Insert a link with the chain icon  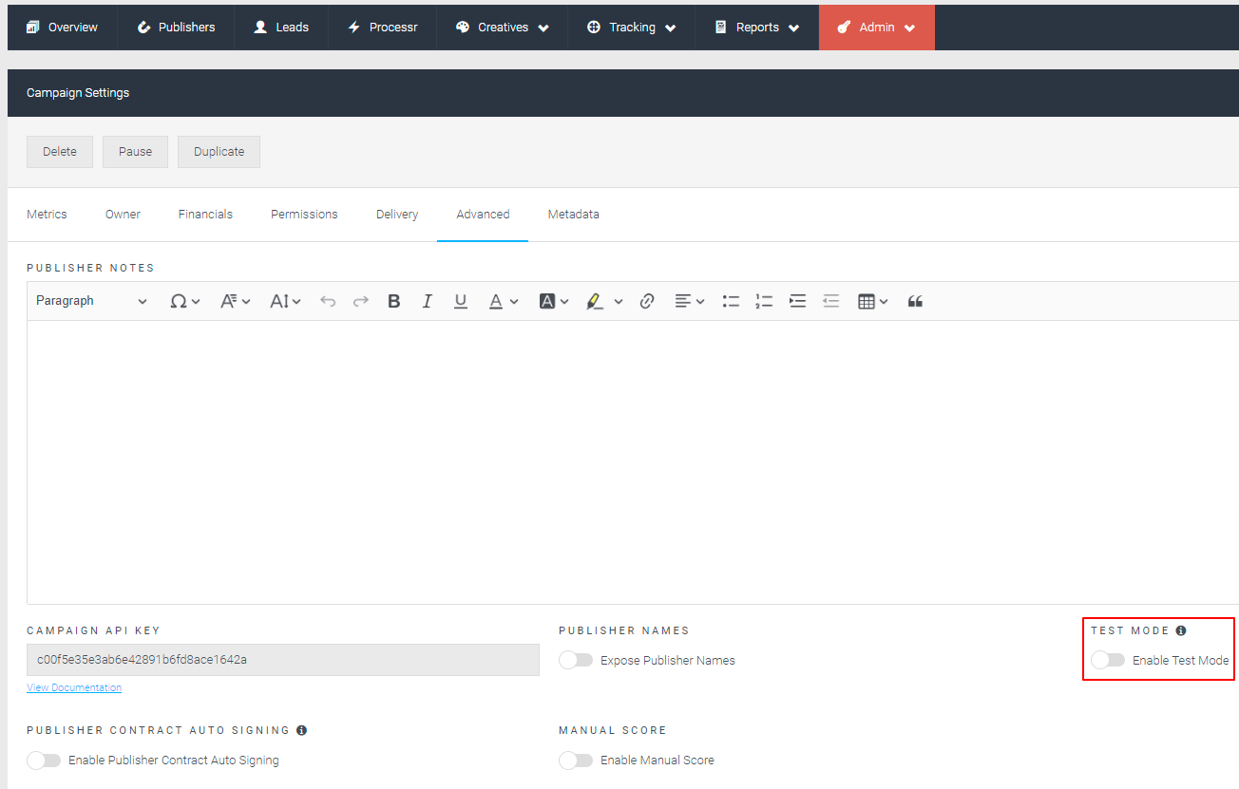[x=647, y=301]
